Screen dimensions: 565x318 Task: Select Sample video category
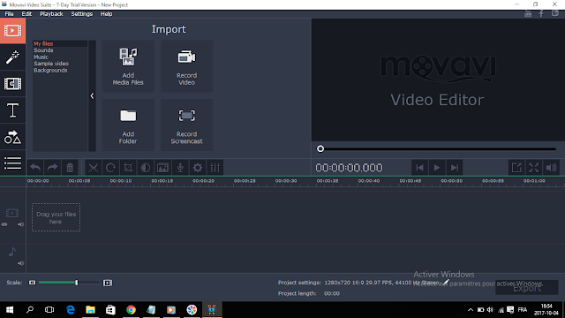click(x=51, y=64)
